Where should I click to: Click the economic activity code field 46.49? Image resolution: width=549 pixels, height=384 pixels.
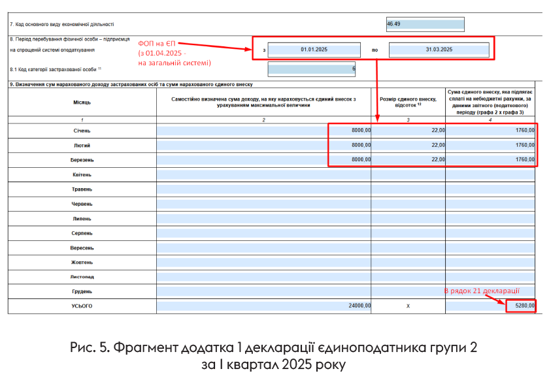pyautogui.click(x=425, y=24)
